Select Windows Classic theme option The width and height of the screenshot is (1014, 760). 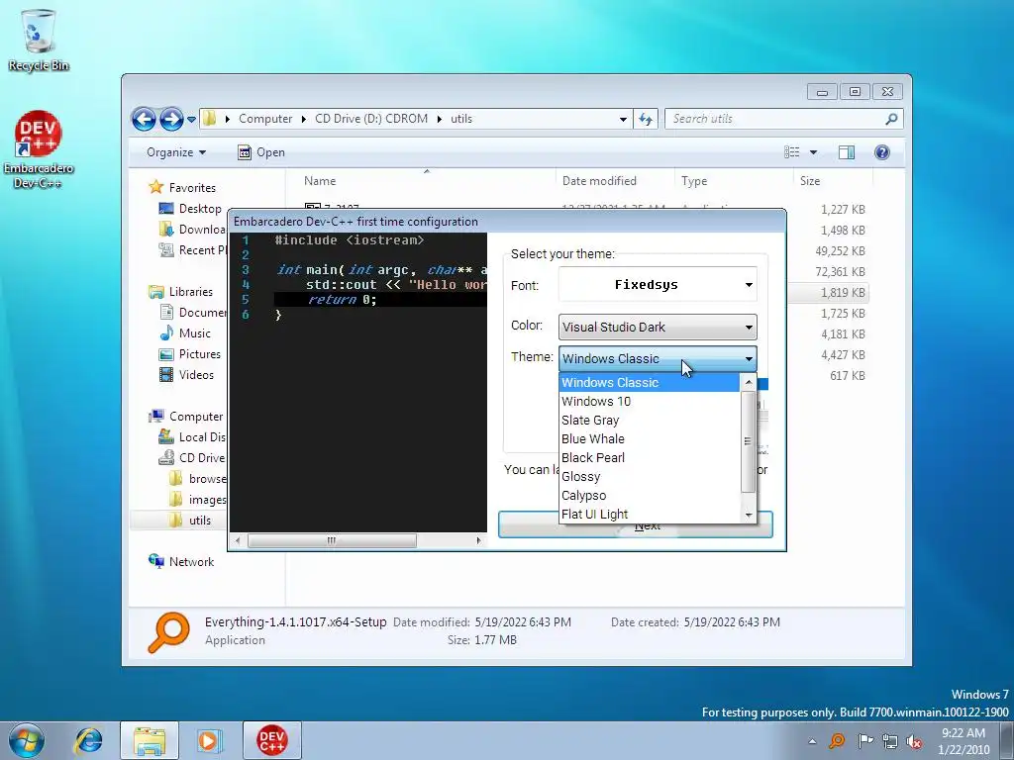pos(649,383)
